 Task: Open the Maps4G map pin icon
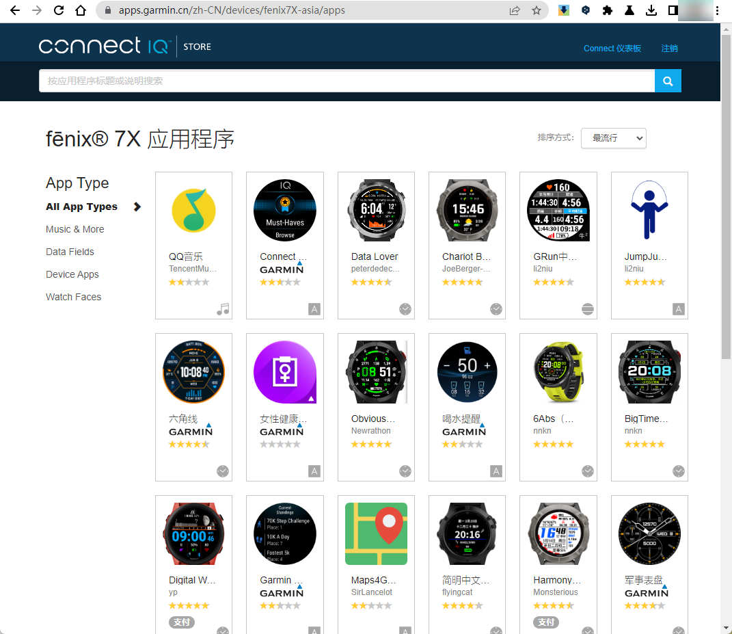tap(376, 533)
